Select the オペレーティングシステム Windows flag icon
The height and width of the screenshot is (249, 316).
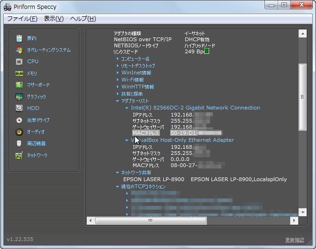point(19,50)
